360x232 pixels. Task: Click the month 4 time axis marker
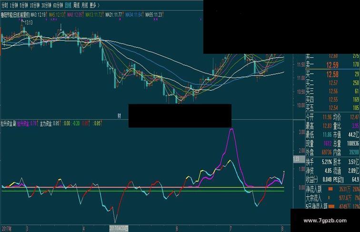point(84,229)
